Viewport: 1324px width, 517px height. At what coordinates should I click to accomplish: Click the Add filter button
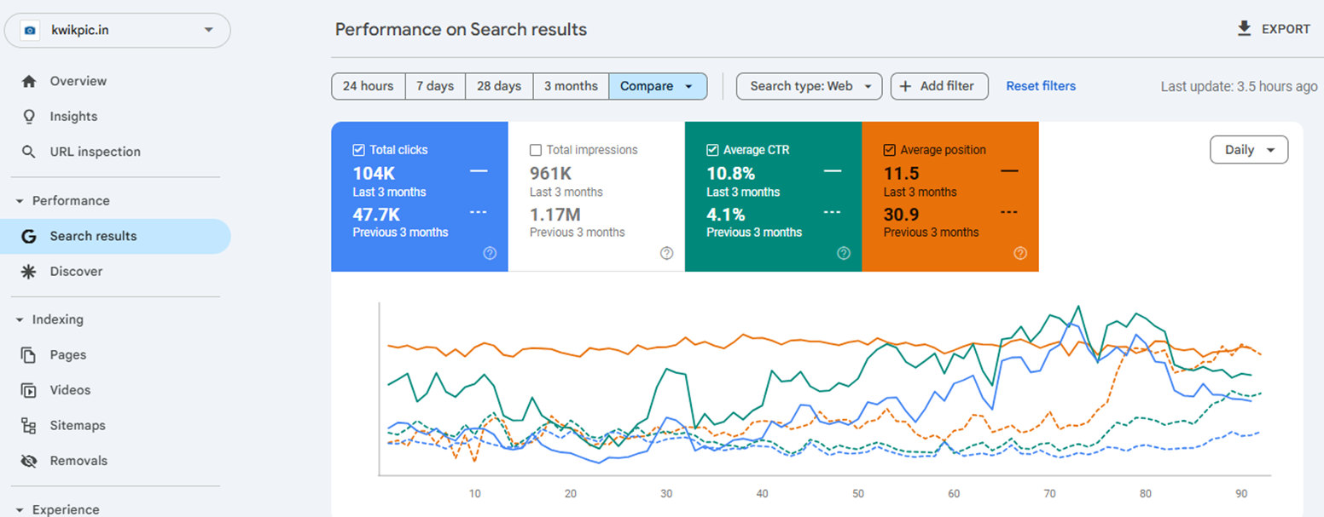click(938, 86)
